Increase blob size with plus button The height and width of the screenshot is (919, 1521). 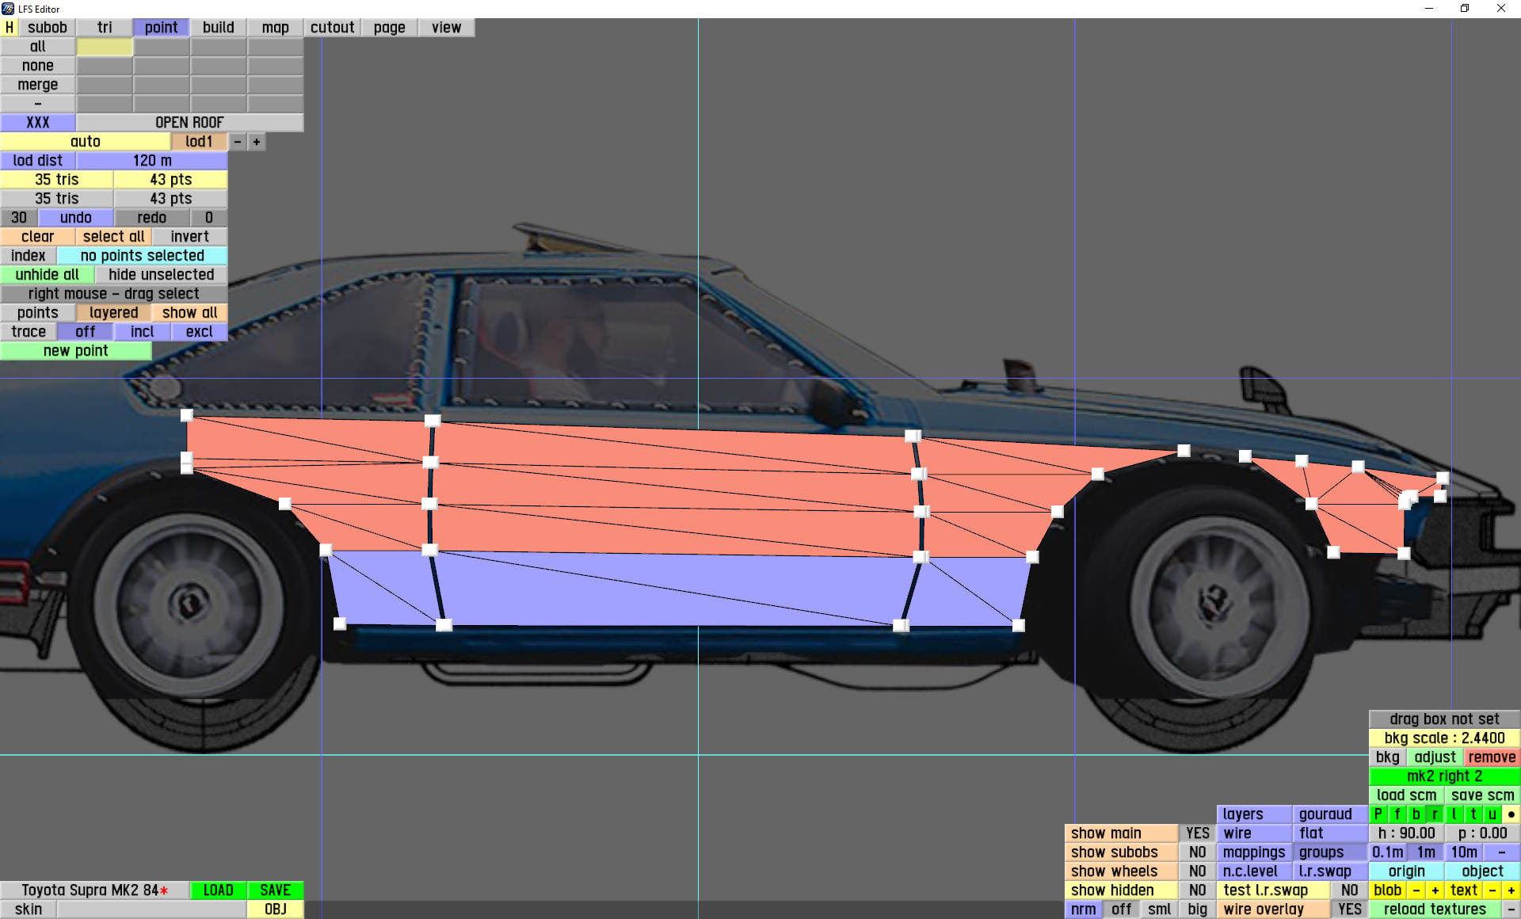(1435, 890)
